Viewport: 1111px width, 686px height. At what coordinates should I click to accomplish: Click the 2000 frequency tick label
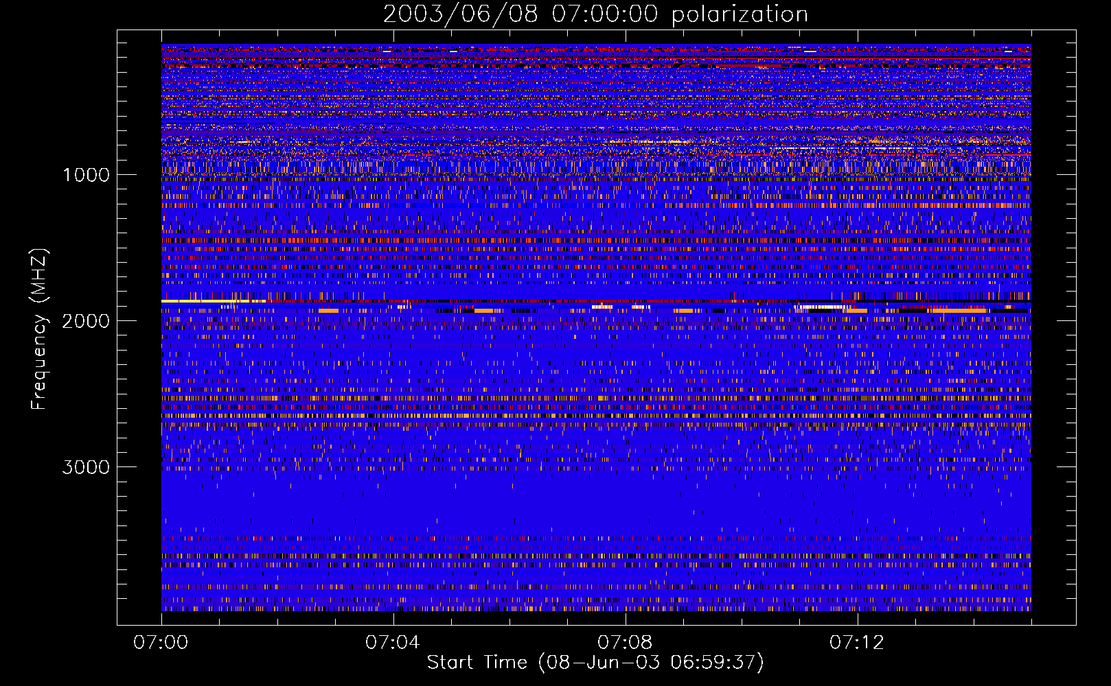coord(86,321)
